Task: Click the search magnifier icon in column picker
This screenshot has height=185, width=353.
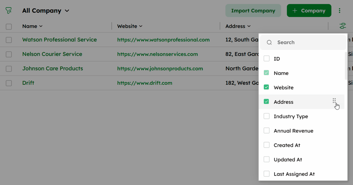Action: point(269,42)
